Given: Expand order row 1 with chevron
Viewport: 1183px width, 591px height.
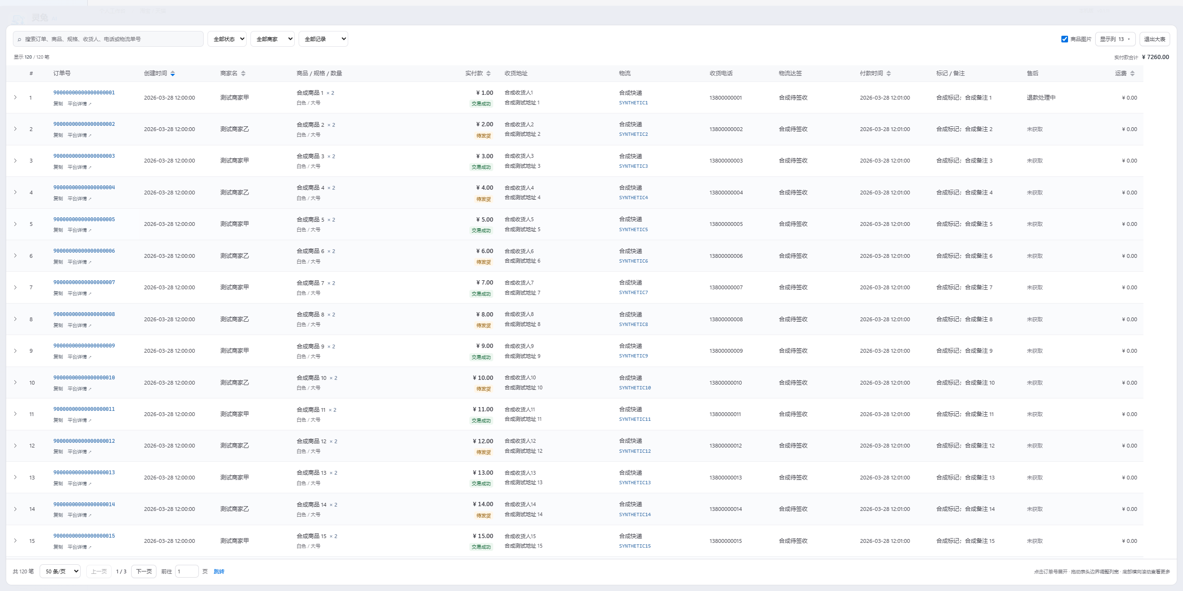Looking at the screenshot, I should pos(15,97).
